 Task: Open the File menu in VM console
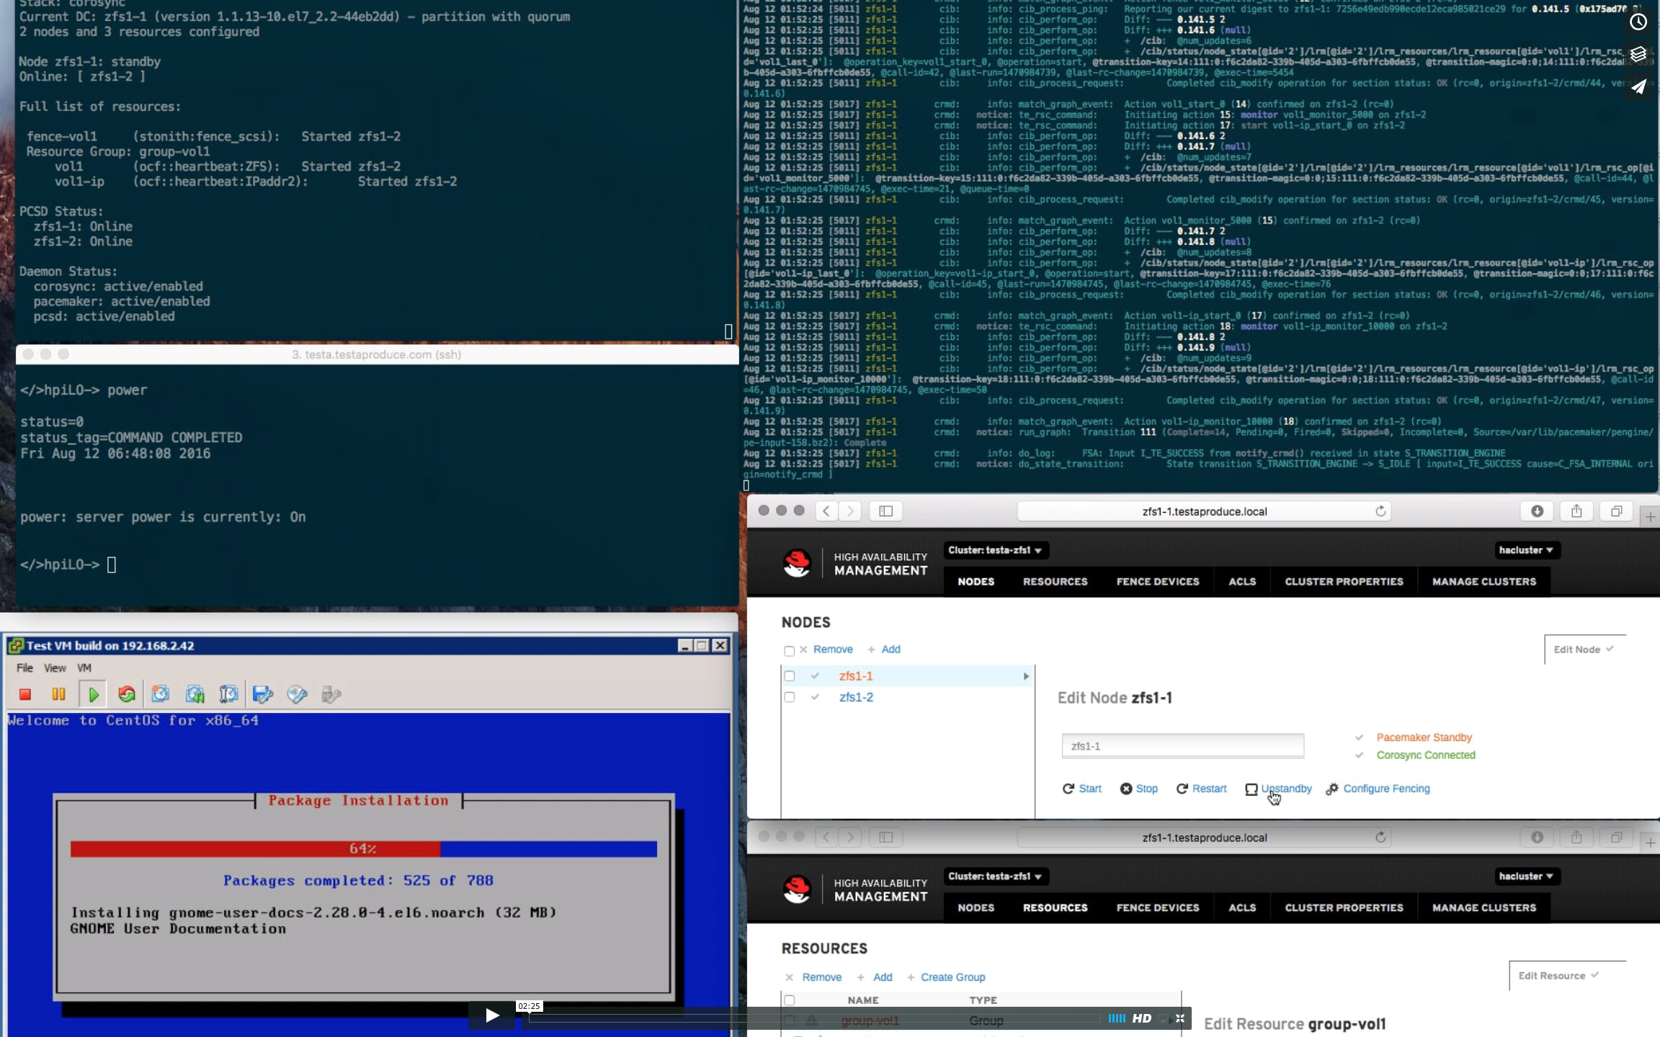pos(24,668)
